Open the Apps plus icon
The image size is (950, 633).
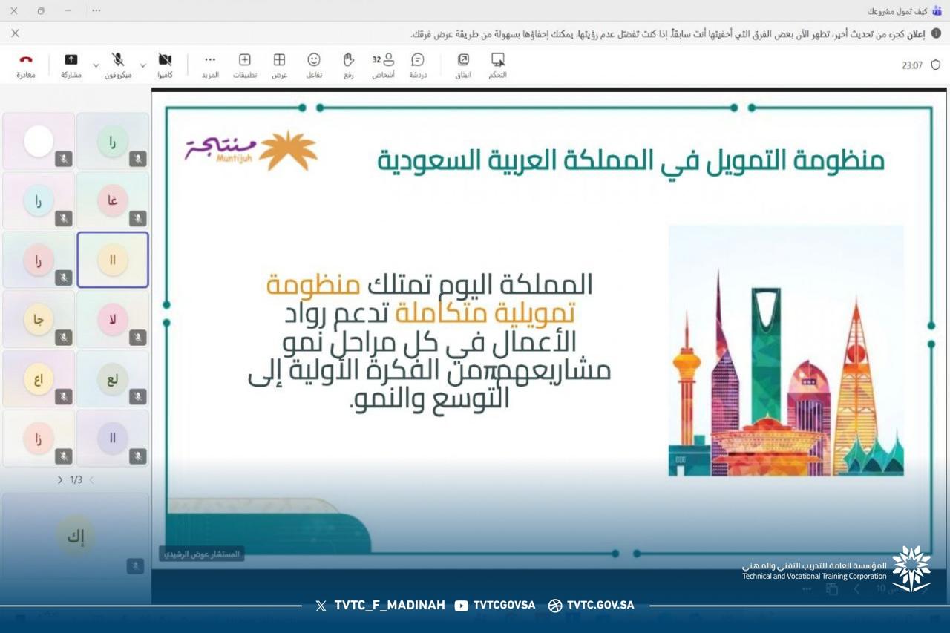point(245,65)
